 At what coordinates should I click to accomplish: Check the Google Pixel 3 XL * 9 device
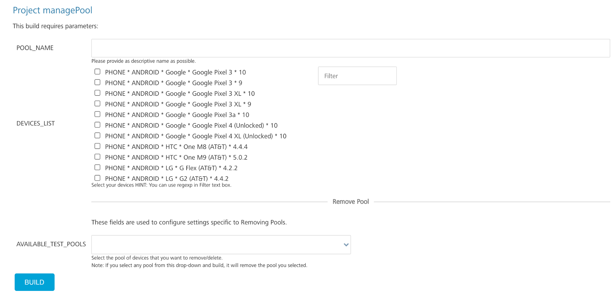click(x=97, y=103)
